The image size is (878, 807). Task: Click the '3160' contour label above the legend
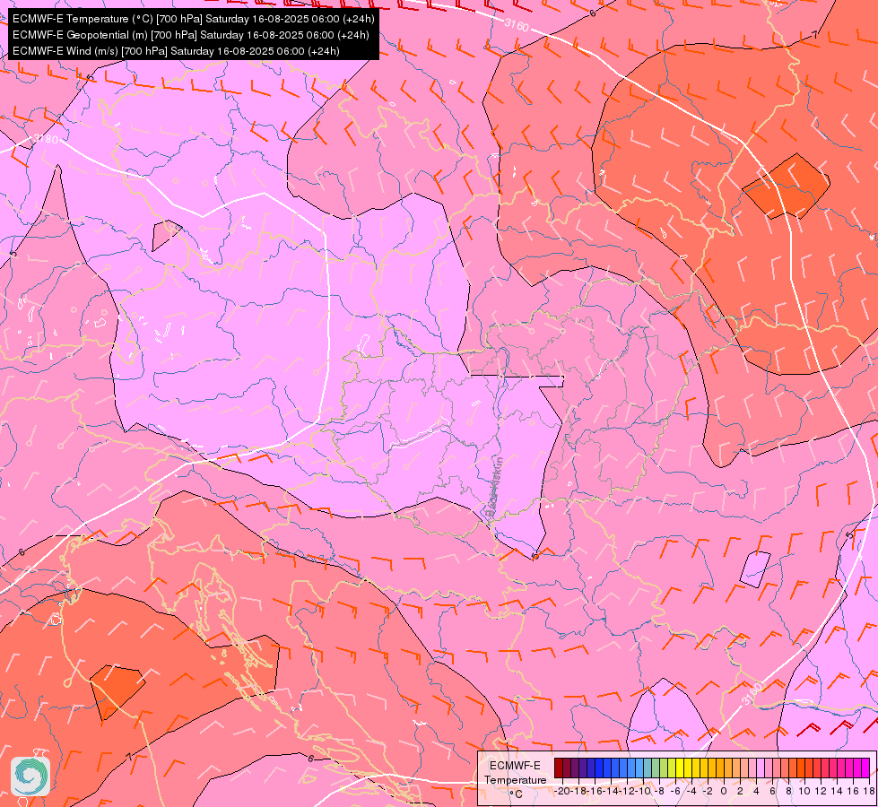tap(752, 694)
